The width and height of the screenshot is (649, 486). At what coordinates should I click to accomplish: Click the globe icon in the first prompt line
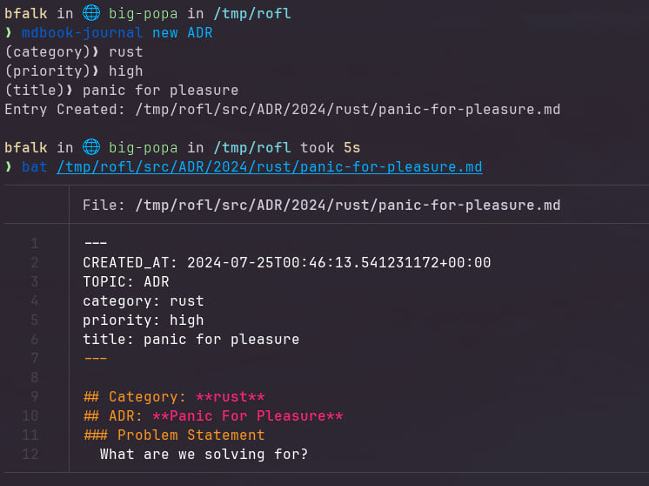[91, 13]
